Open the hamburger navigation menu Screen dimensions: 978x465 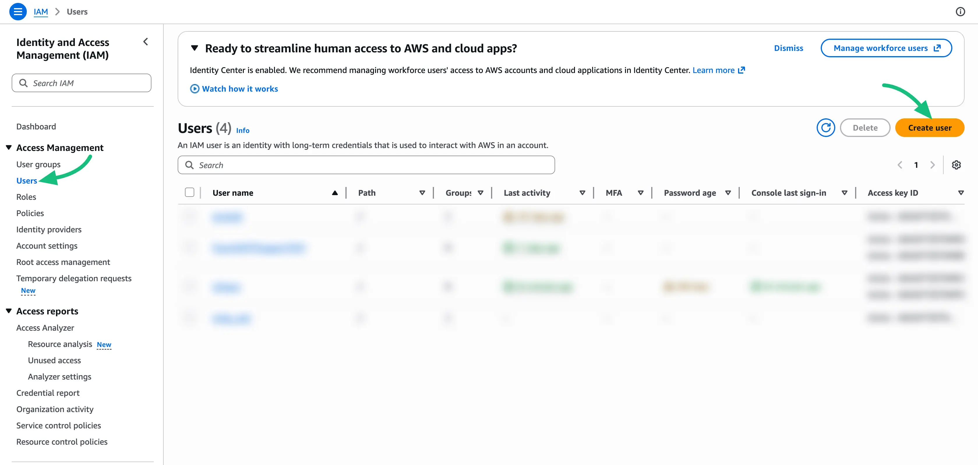coord(17,11)
